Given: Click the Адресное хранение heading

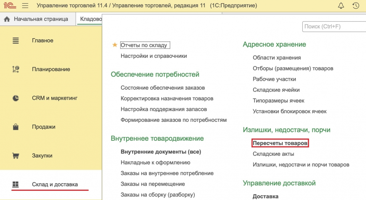Looking at the screenshot, I should [x=274, y=44].
